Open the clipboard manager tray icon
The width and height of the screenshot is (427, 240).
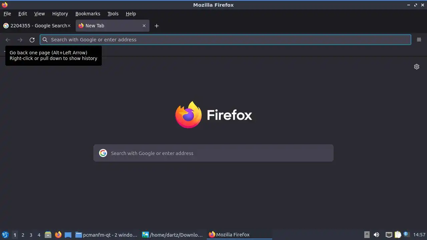(398, 235)
